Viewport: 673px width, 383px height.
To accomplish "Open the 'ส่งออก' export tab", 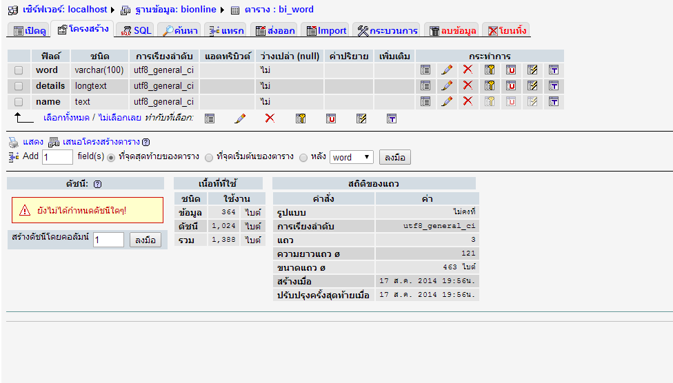I will (x=274, y=30).
